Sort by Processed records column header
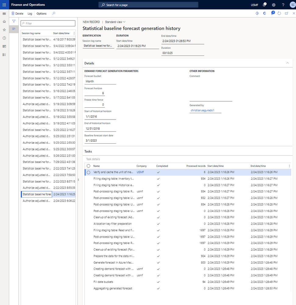The image size is (296, 305). tap(196, 166)
